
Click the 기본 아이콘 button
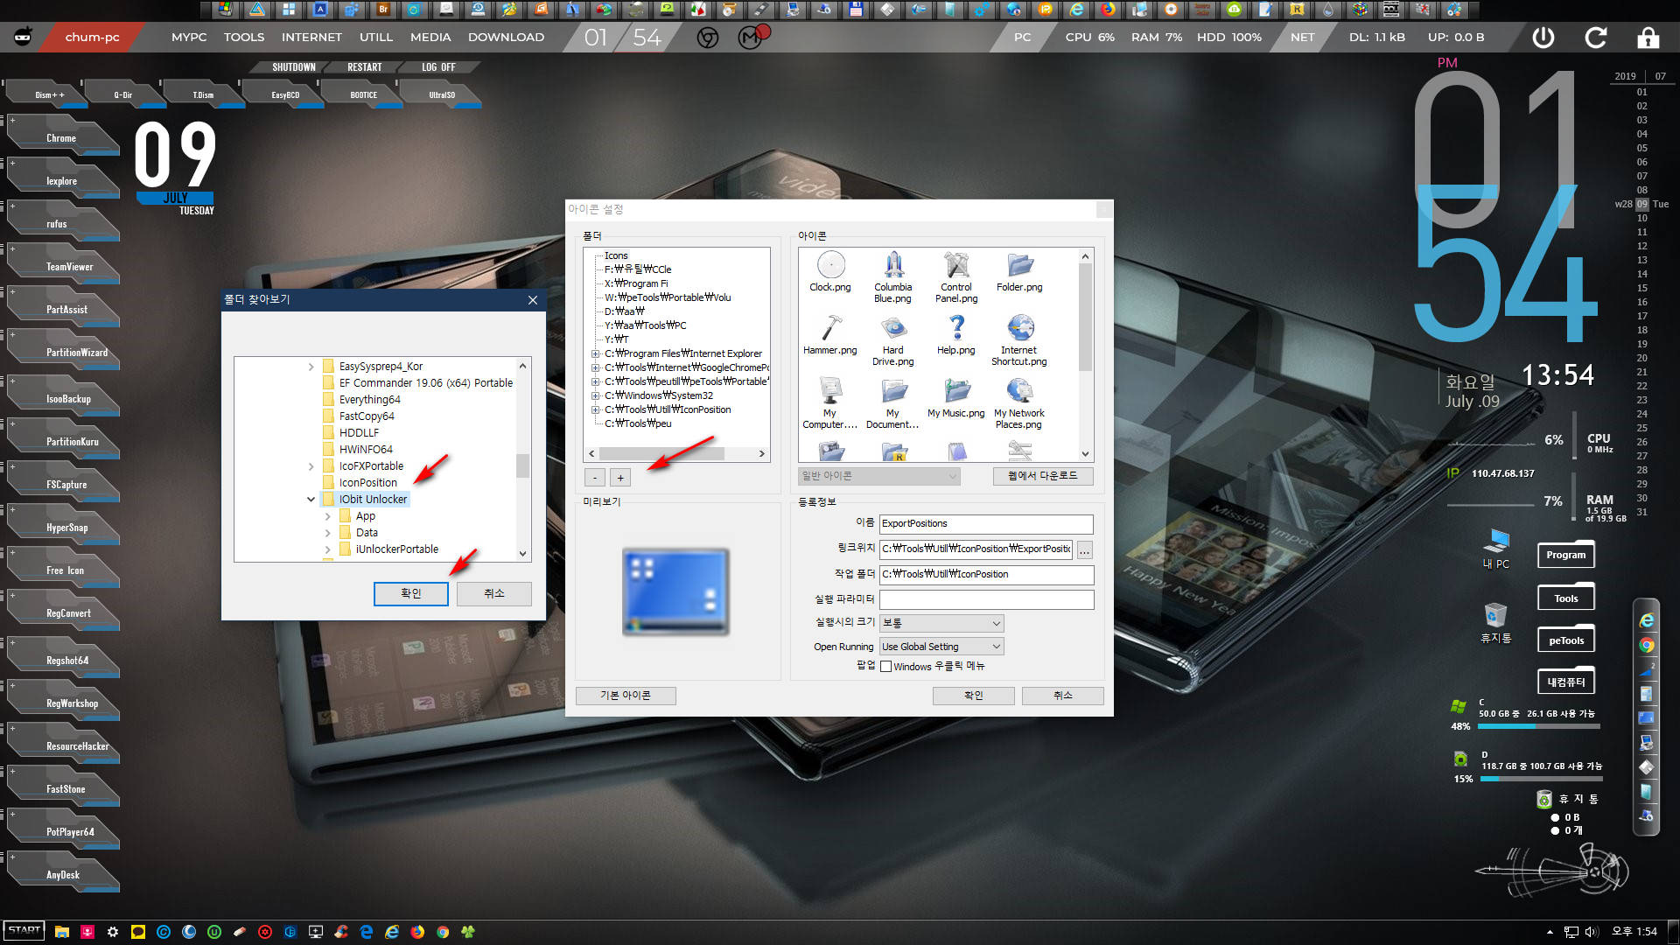click(x=626, y=696)
